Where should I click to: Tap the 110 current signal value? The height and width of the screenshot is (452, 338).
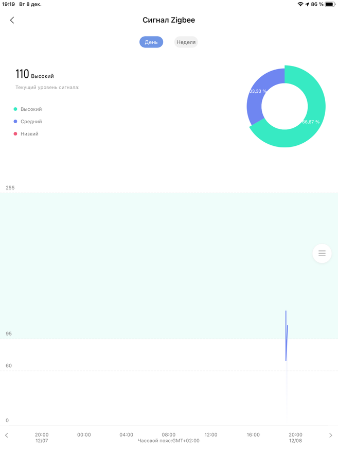[x=22, y=74]
